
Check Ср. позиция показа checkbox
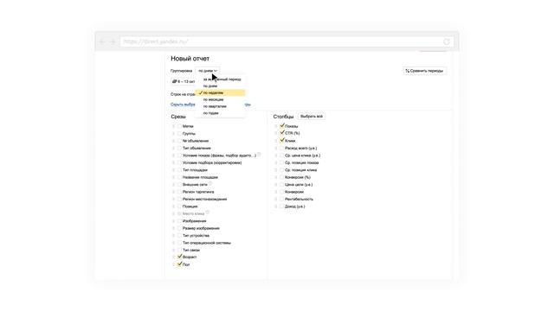tap(281, 162)
